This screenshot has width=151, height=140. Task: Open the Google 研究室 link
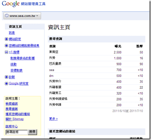coord(19,83)
